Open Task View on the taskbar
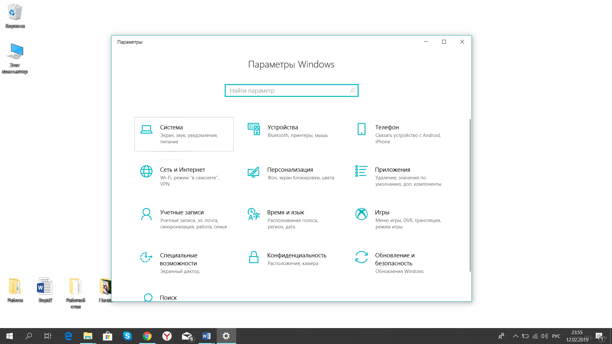The image size is (612, 344). pyautogui.click(x=48, y=336)
